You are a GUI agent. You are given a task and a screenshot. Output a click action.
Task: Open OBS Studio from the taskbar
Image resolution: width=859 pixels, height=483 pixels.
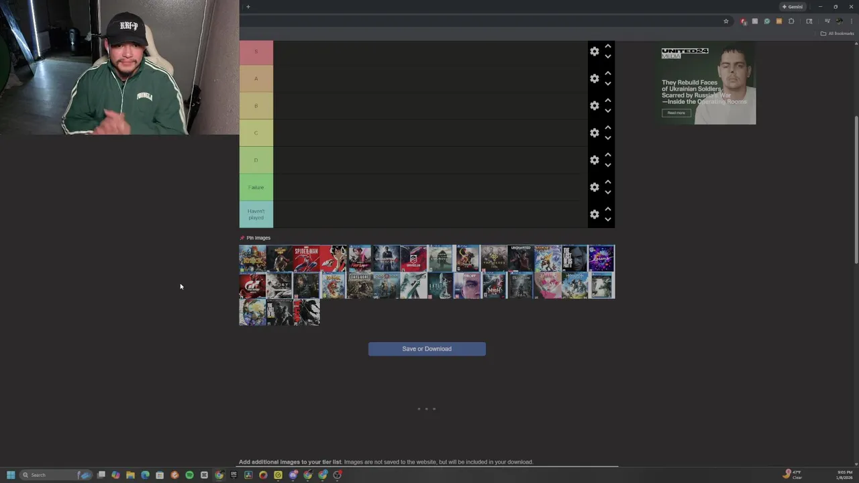(x=338, y=475)
